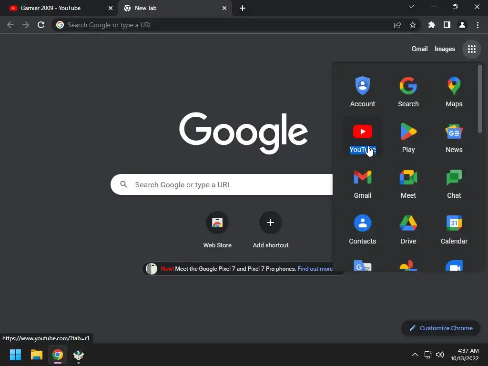Open the Gmail app icon in the apps panel
This screenshot has width=488, height=366.
coord(362,183)
